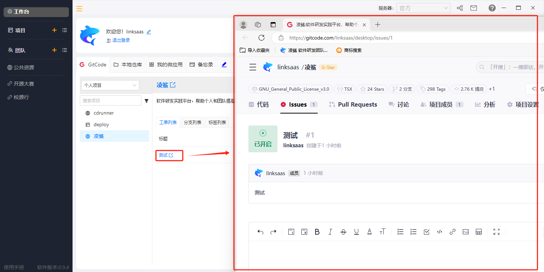
Task: Toggle italic formatting in comment editor
Action: pos(330,232)
